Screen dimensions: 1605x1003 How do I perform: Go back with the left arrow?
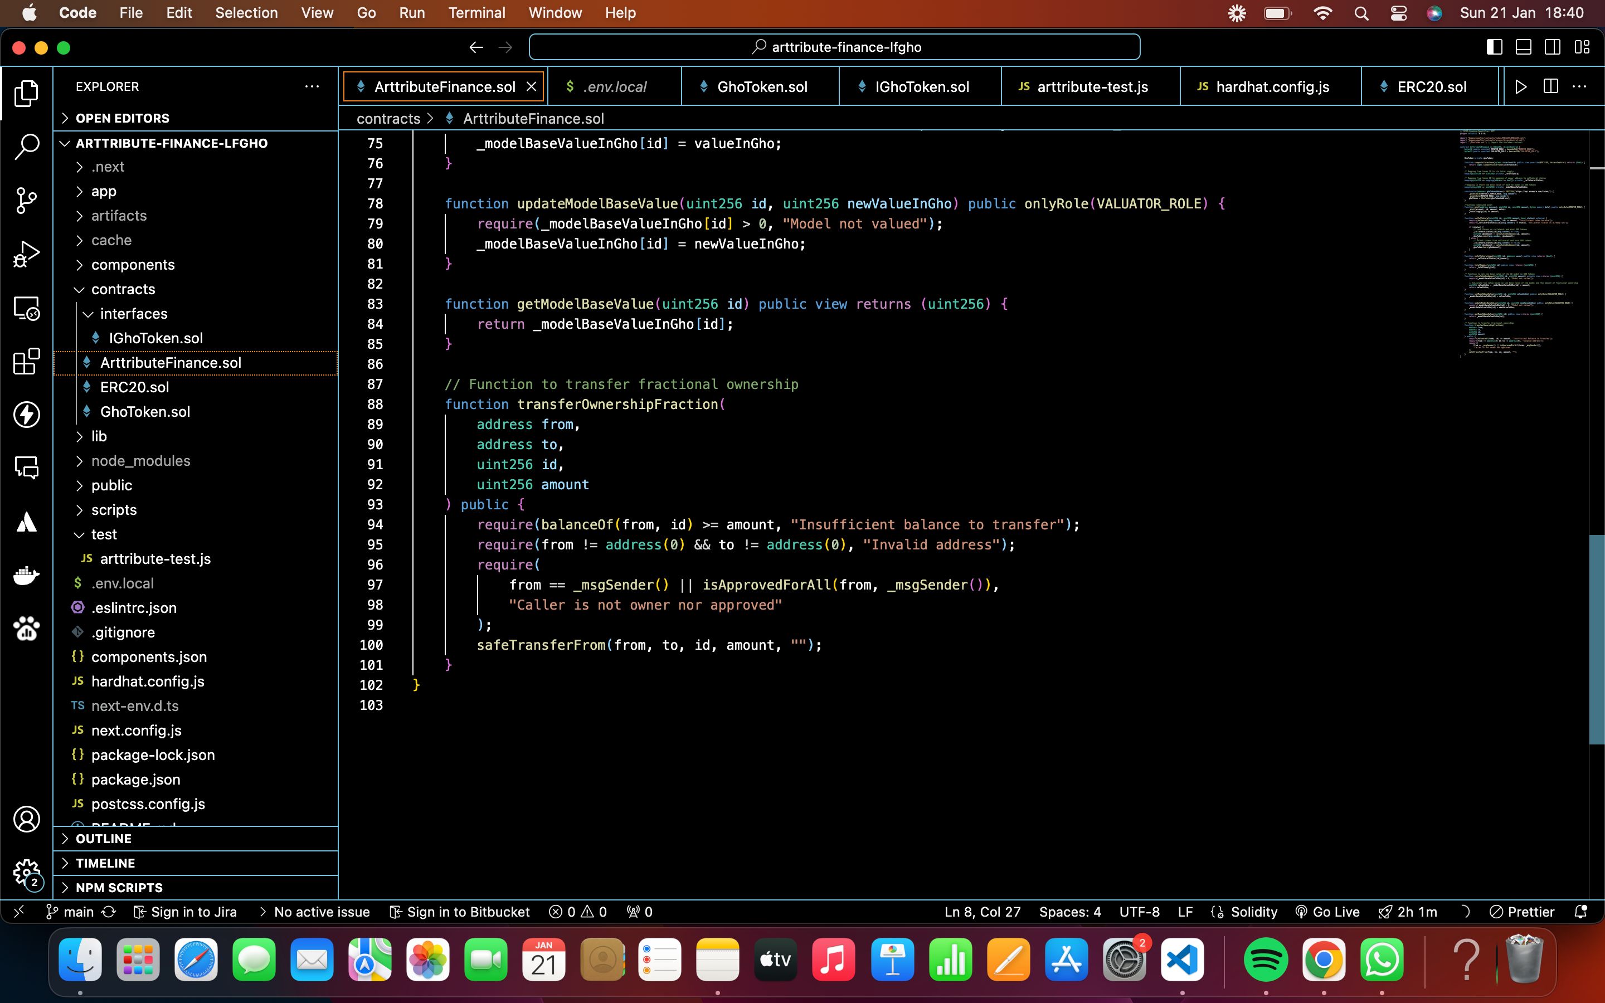point(476,47)
